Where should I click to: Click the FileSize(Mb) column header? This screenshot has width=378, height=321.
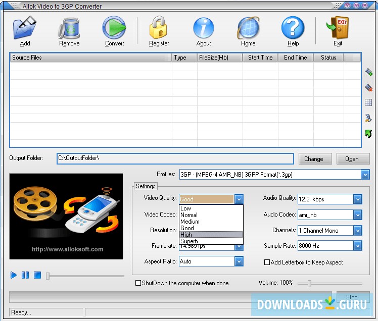pos(220,58)
